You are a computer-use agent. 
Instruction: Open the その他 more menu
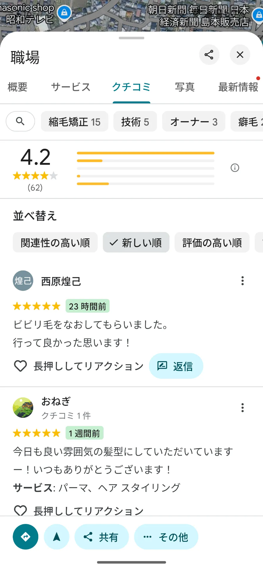[166, 537]
